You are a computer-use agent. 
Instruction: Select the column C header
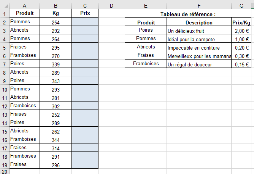pos(84,5)
